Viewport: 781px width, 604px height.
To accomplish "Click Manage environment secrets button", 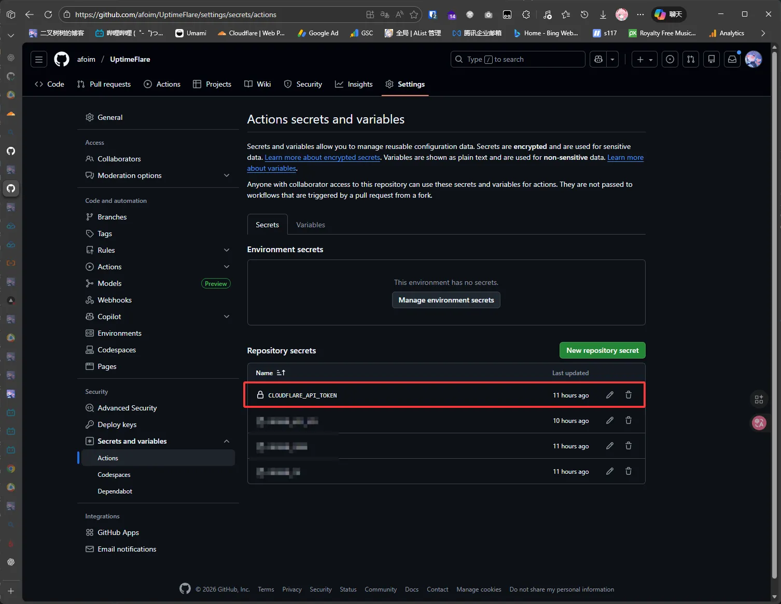I will pos(446,300).
